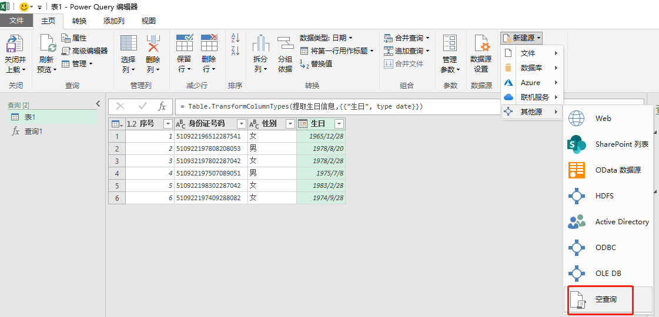Select query 表1 in the Queries pane
This screenshot has height=317, width=659.
[x=52, y=117]
